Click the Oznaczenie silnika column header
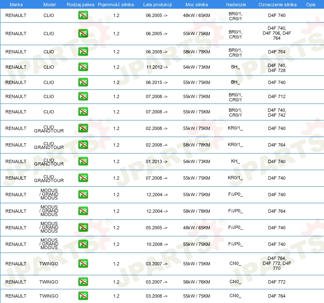The image size is (324, 303). pos(277,5)
